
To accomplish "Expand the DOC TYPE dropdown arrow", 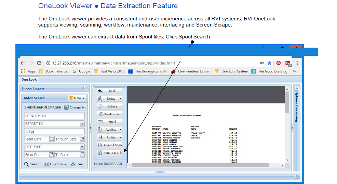I will point(82,147).
